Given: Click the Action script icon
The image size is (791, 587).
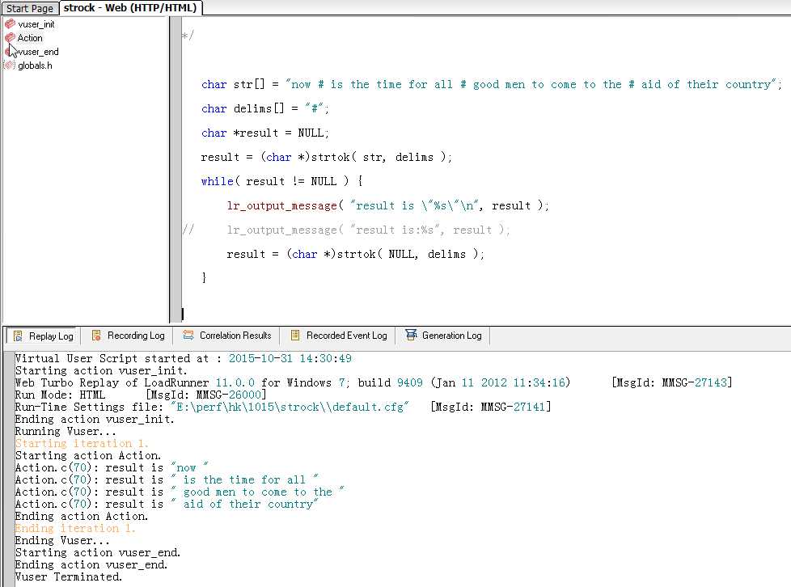Looking at the screenshot, I should (10, 37).
